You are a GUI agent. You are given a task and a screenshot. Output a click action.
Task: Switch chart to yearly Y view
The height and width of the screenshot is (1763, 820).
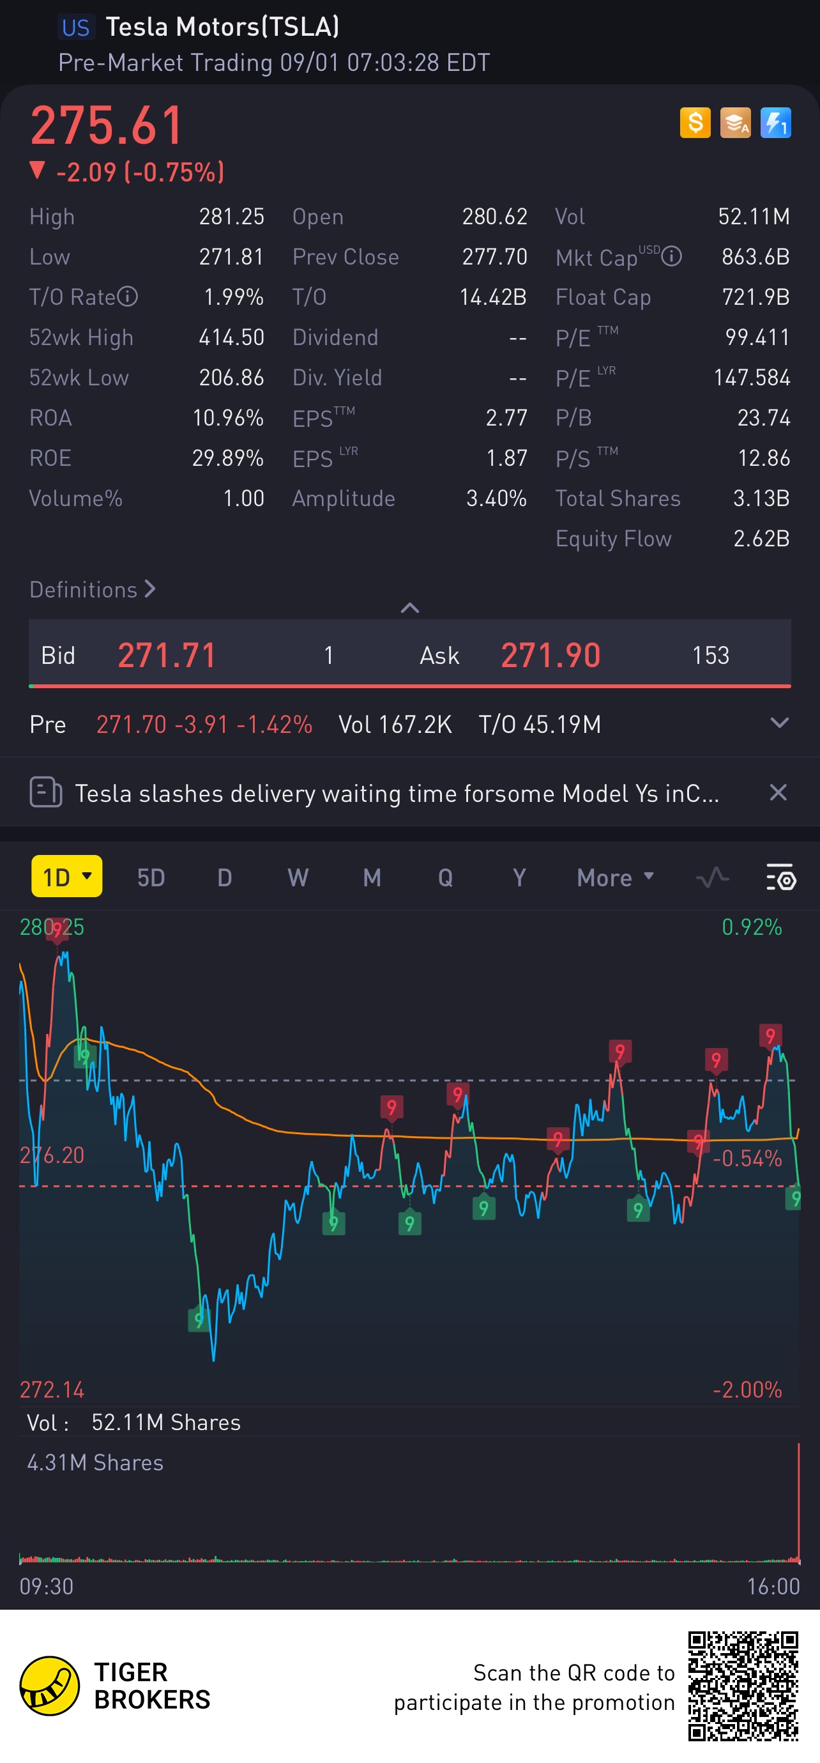(x=519, y=877)
